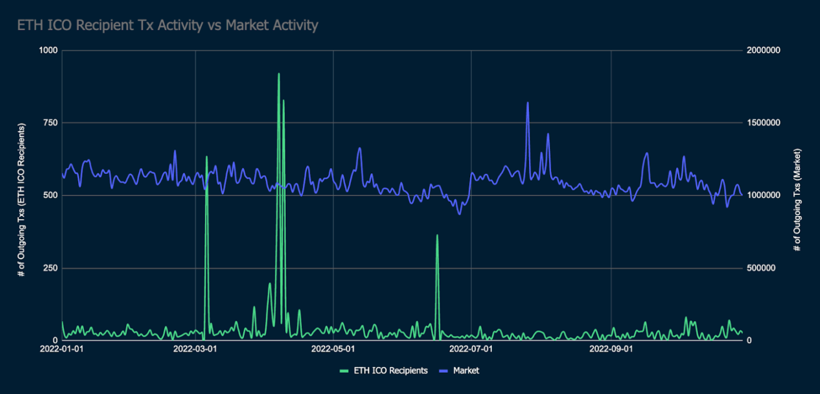Click the tallest green spike's peak
Screen dimensions: 820x394
pyautogui.click(x=279, y=74)
